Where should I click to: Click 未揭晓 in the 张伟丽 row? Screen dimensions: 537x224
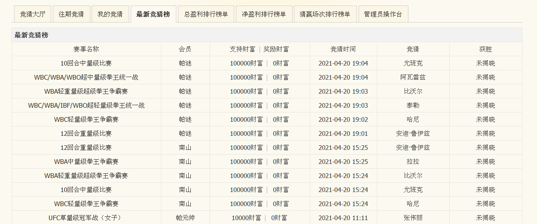click(485, 218)
